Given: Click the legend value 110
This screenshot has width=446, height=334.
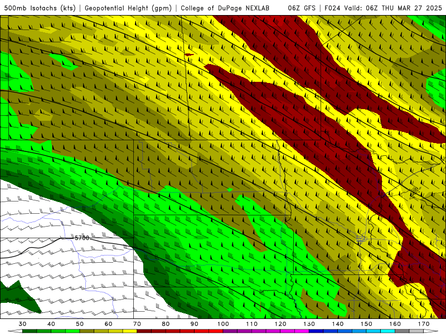Looking at the screenshot, I should pyautogui.click(x=252, y=324).
